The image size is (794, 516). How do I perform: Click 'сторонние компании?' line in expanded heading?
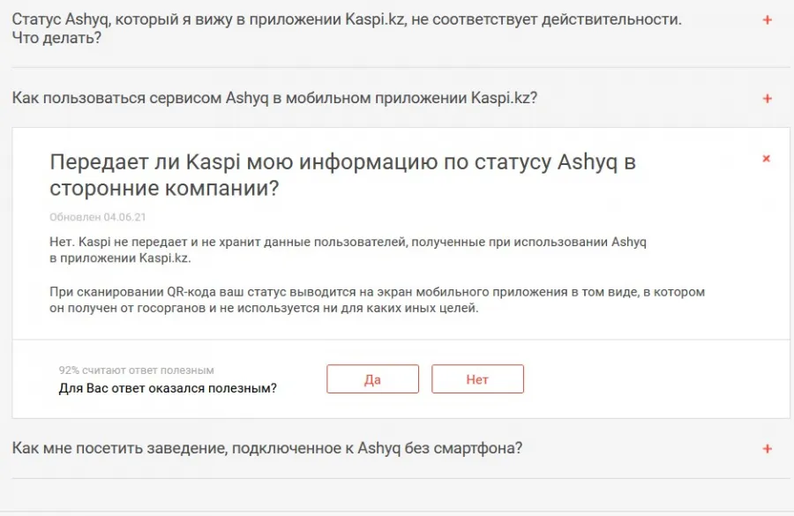(x=165, y=188)
